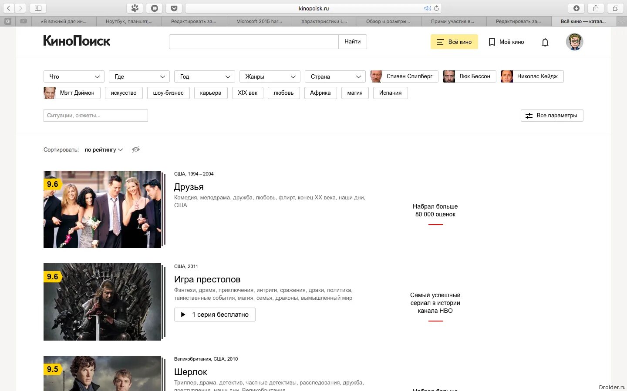Select the магия tag

pos(355,93)
